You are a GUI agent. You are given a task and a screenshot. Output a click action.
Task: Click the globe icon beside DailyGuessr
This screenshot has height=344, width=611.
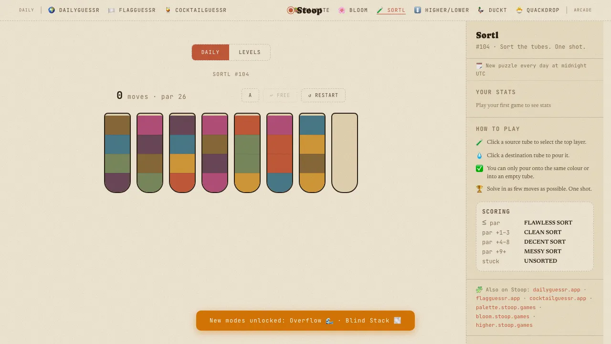(52, 10)
